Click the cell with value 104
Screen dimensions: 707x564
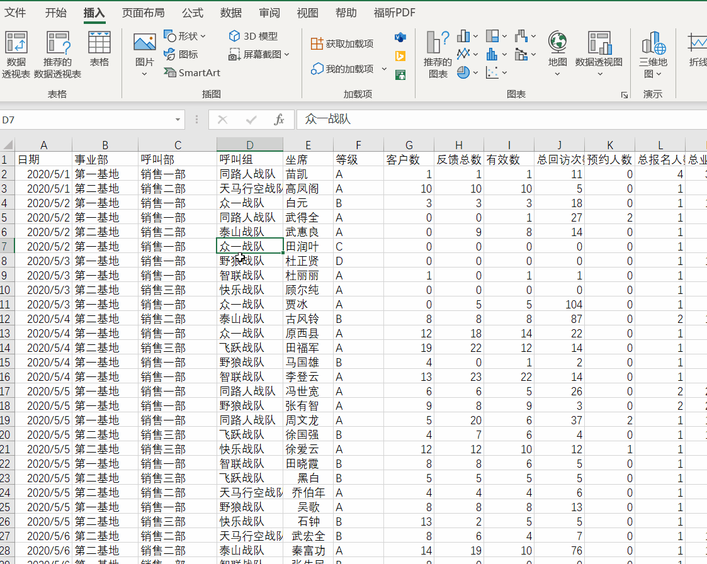[560, 304]
